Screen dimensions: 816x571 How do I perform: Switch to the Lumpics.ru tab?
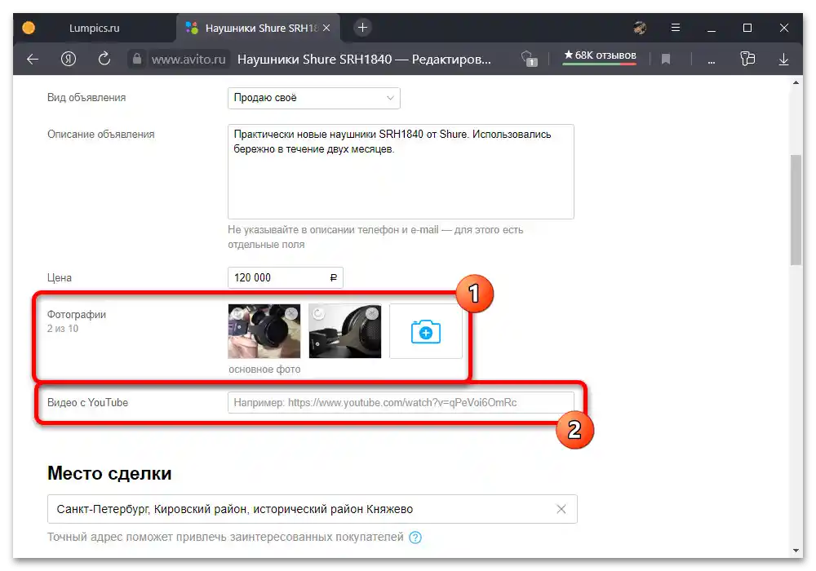pyautogui.click(x=94, y=28)
